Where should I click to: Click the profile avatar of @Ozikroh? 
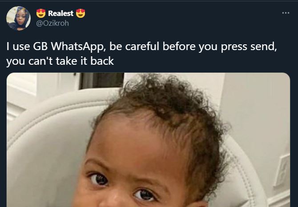(x=18, y=18)
